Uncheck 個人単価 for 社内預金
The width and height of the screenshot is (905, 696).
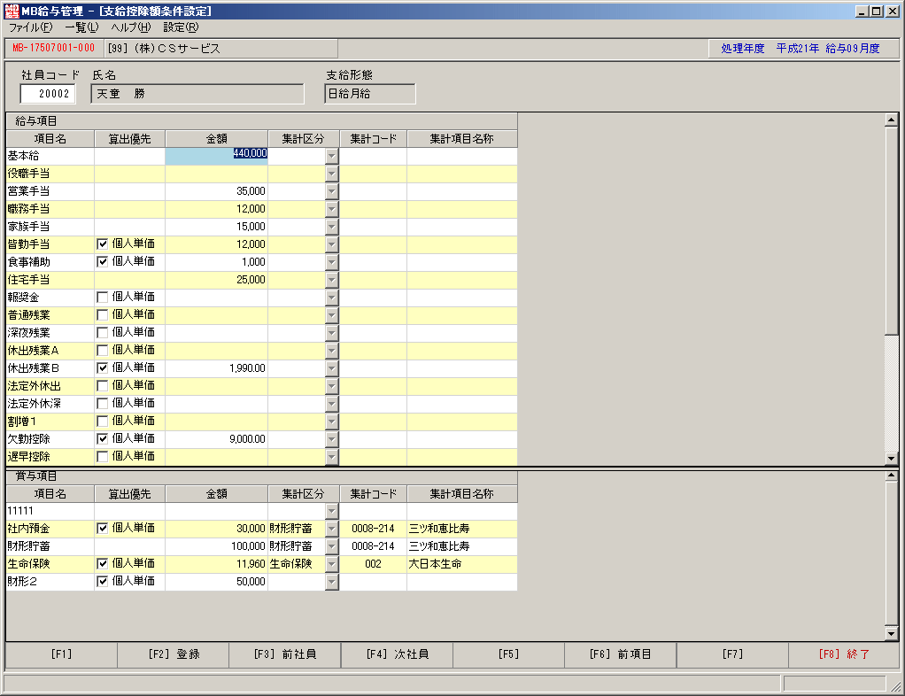pyautogui.click(x=103, y=528)
